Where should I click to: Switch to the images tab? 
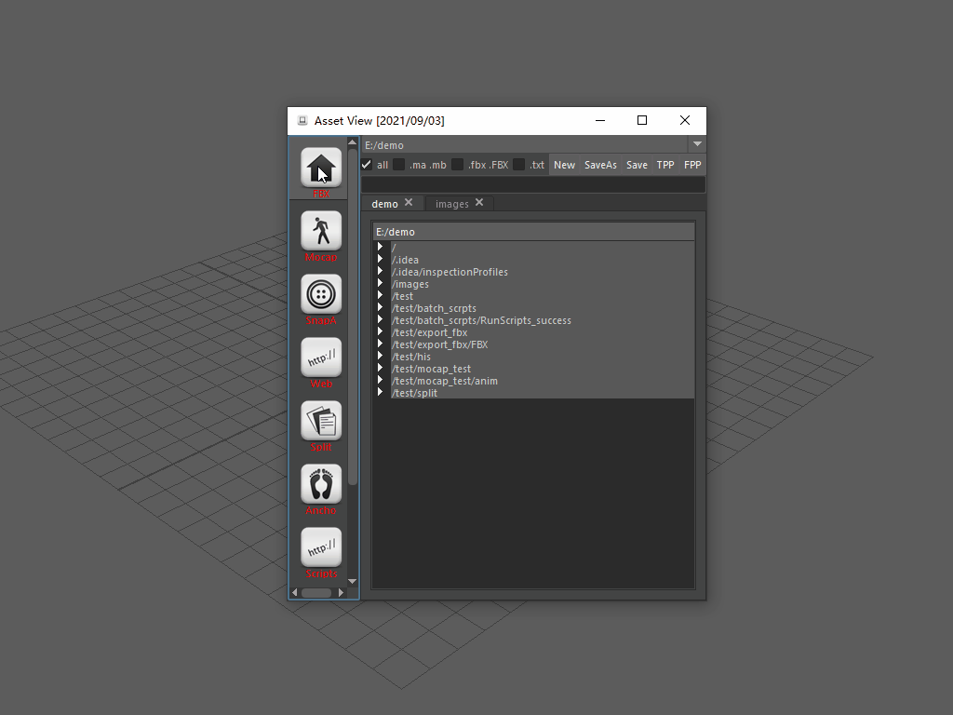click(451, 204)
